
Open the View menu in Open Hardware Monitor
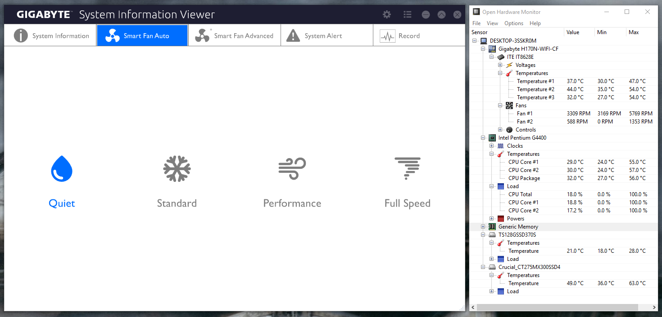[492, 23]
